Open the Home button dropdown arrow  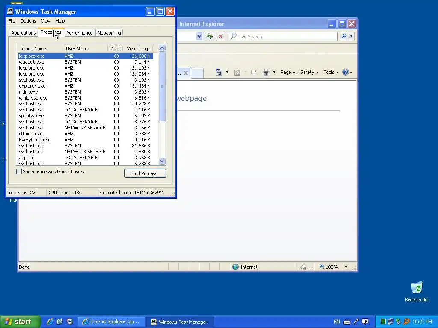(x=227, y=72)
